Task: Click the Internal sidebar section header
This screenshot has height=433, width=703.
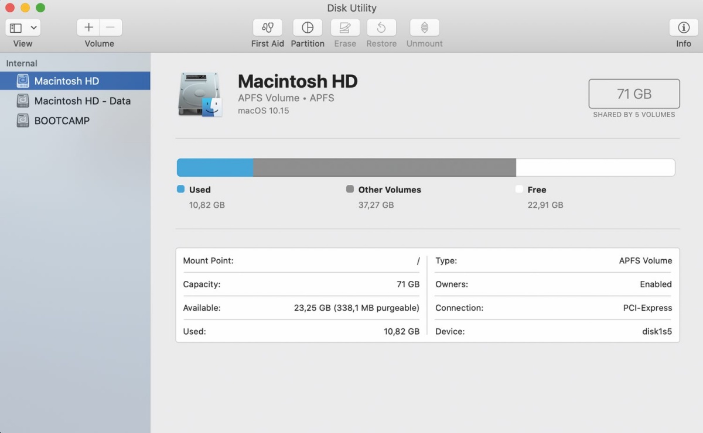Action: pos(22,63)
